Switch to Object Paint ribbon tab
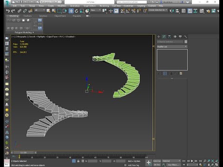The height and width of the screenshot is (167, 223). (x=60, y=16)
